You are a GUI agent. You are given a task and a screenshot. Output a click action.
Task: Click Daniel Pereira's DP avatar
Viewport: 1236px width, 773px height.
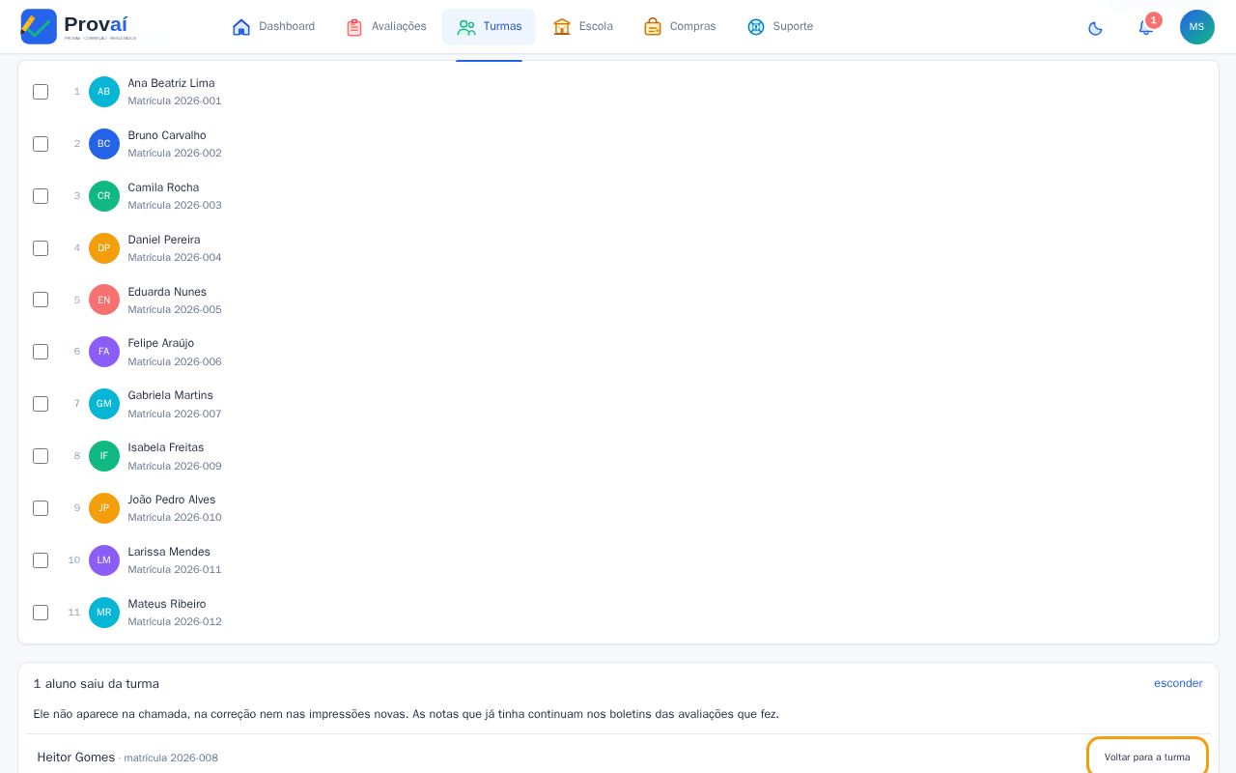pos(104,248)
